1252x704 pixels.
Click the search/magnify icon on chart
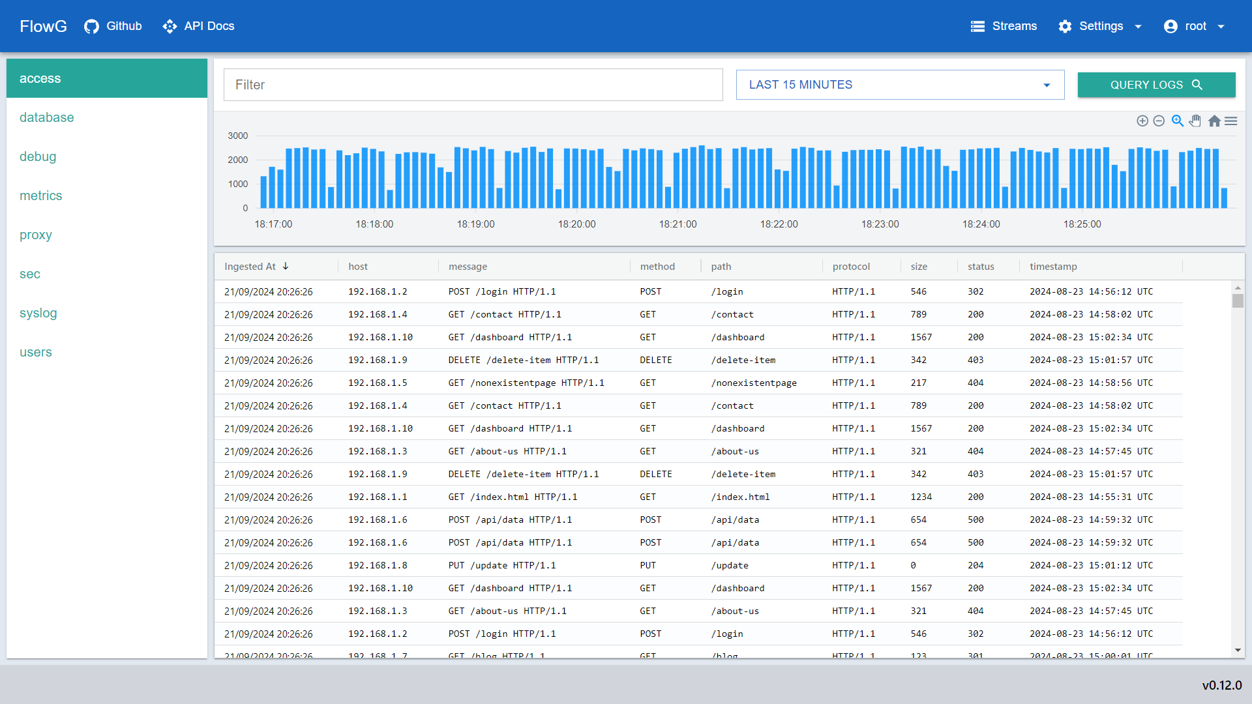coord(1177,119)
